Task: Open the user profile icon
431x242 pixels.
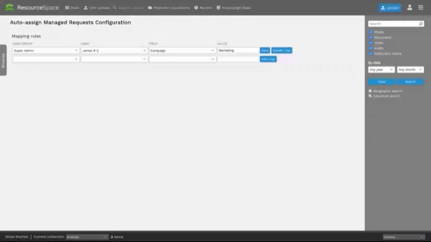Action: tap(409, 7)
